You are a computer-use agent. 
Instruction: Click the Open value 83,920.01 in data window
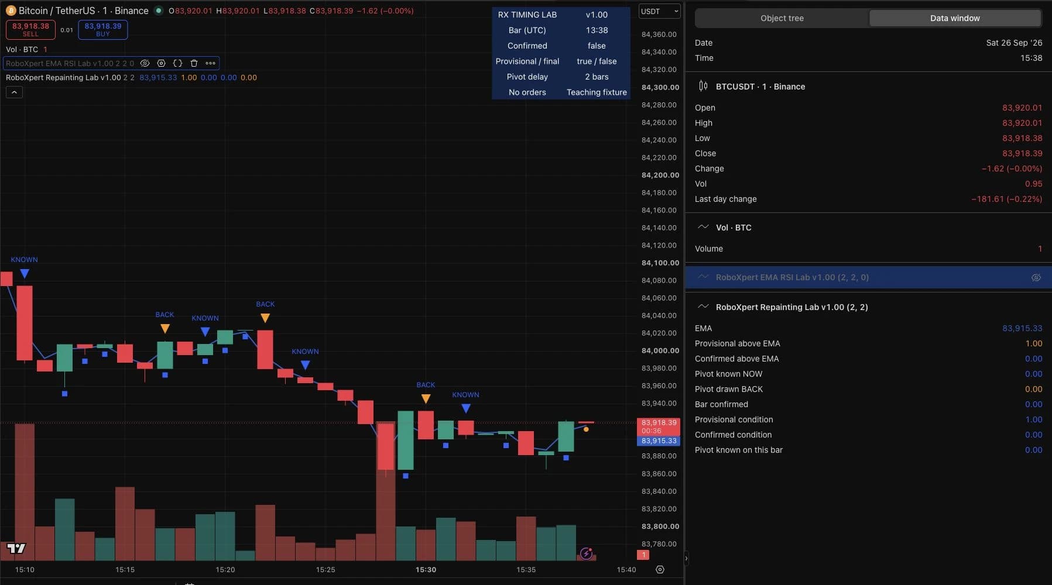point(1022,108)
